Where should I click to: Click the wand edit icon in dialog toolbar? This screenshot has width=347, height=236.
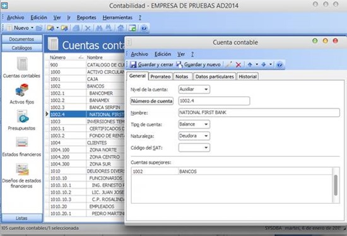pos(229,64)
